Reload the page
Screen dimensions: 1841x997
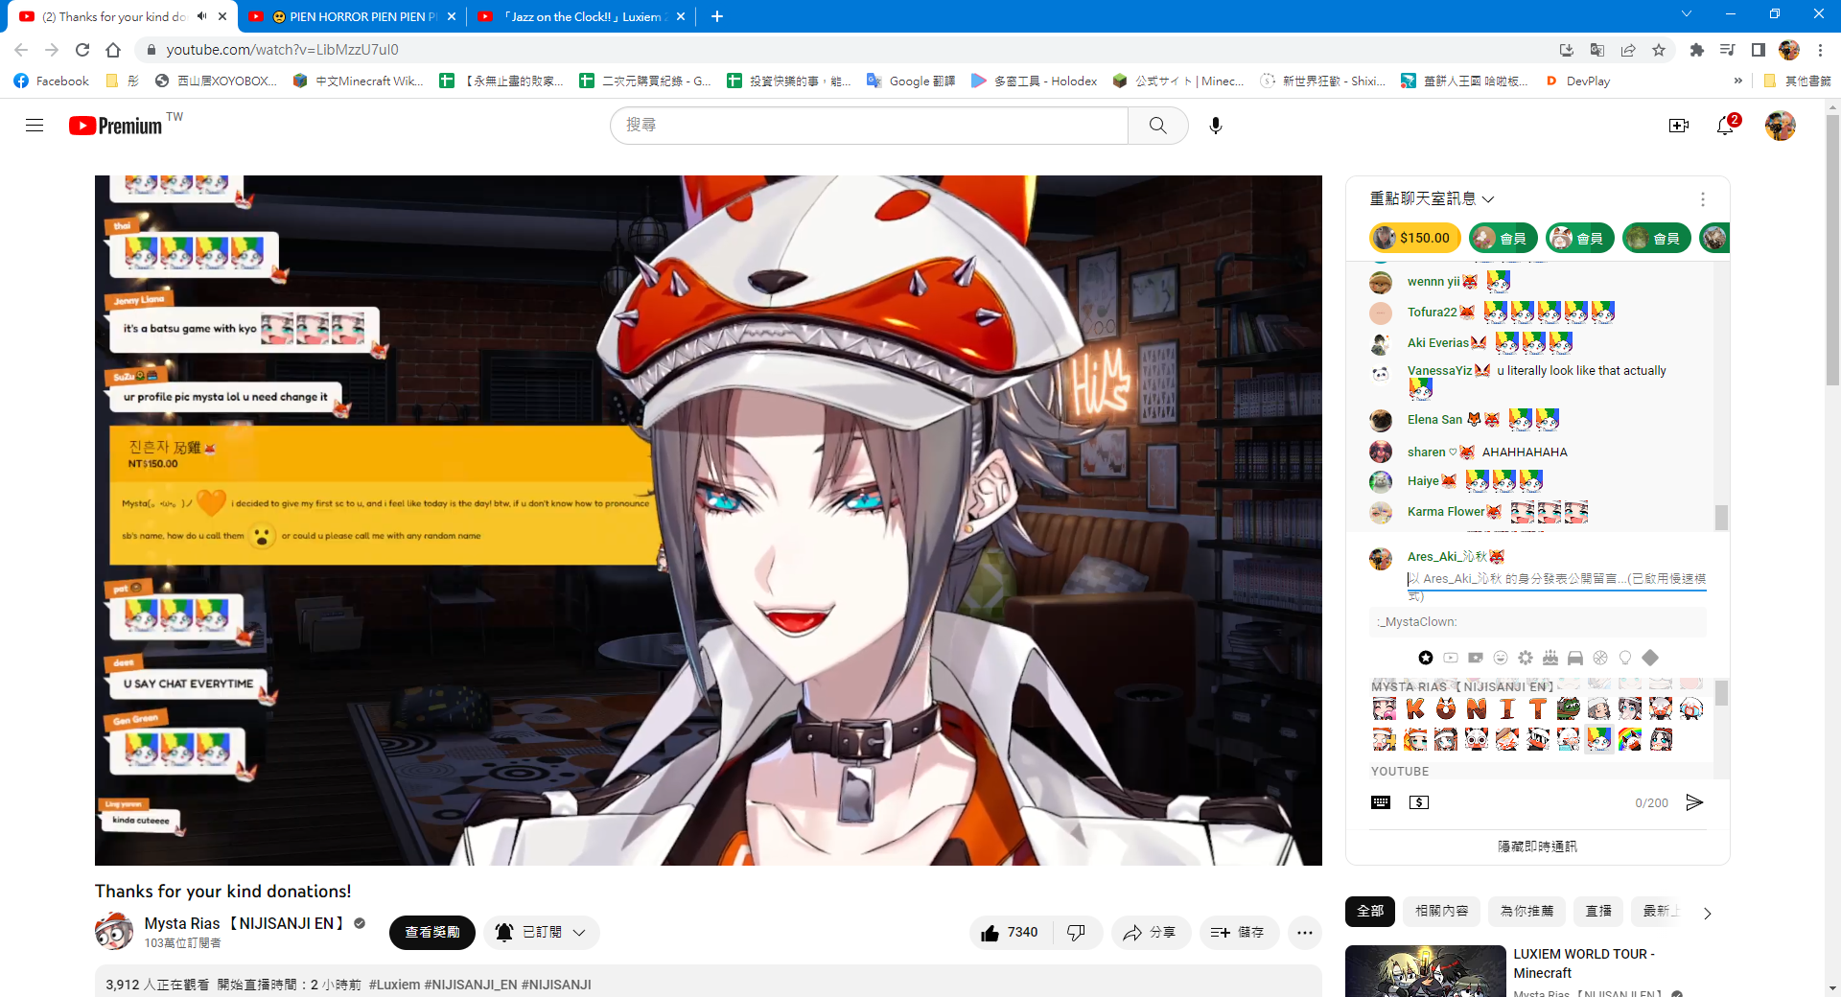[82, 50]
